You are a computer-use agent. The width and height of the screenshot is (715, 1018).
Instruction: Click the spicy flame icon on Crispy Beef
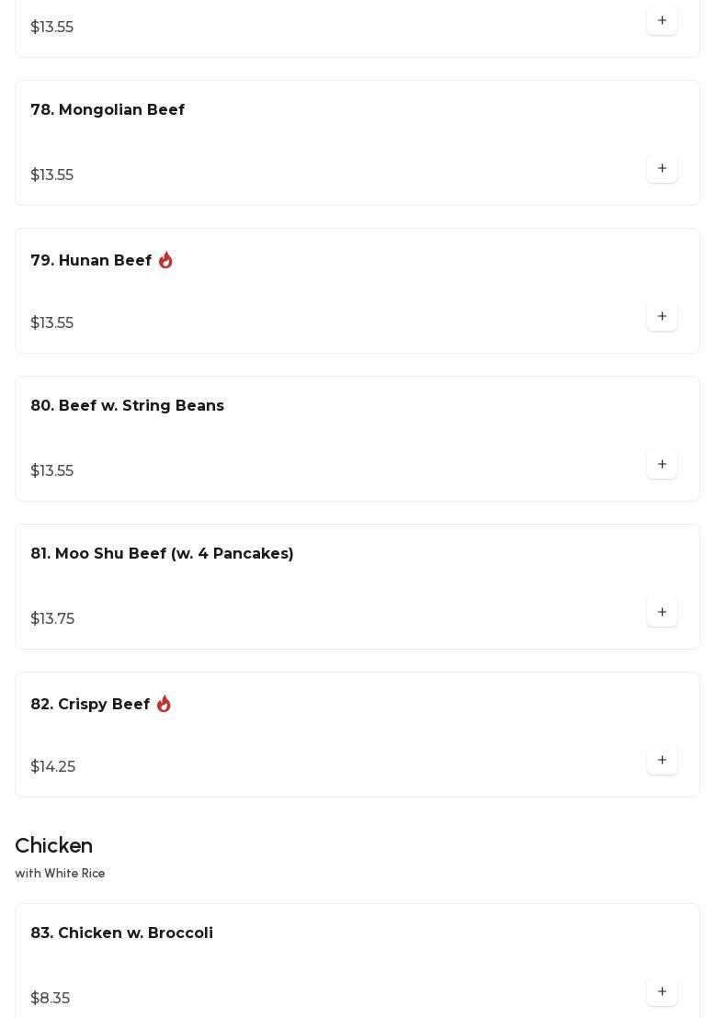coord(164,705)
